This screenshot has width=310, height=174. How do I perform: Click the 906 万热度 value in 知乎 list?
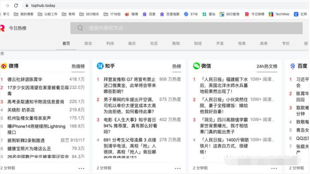point(170,79)
